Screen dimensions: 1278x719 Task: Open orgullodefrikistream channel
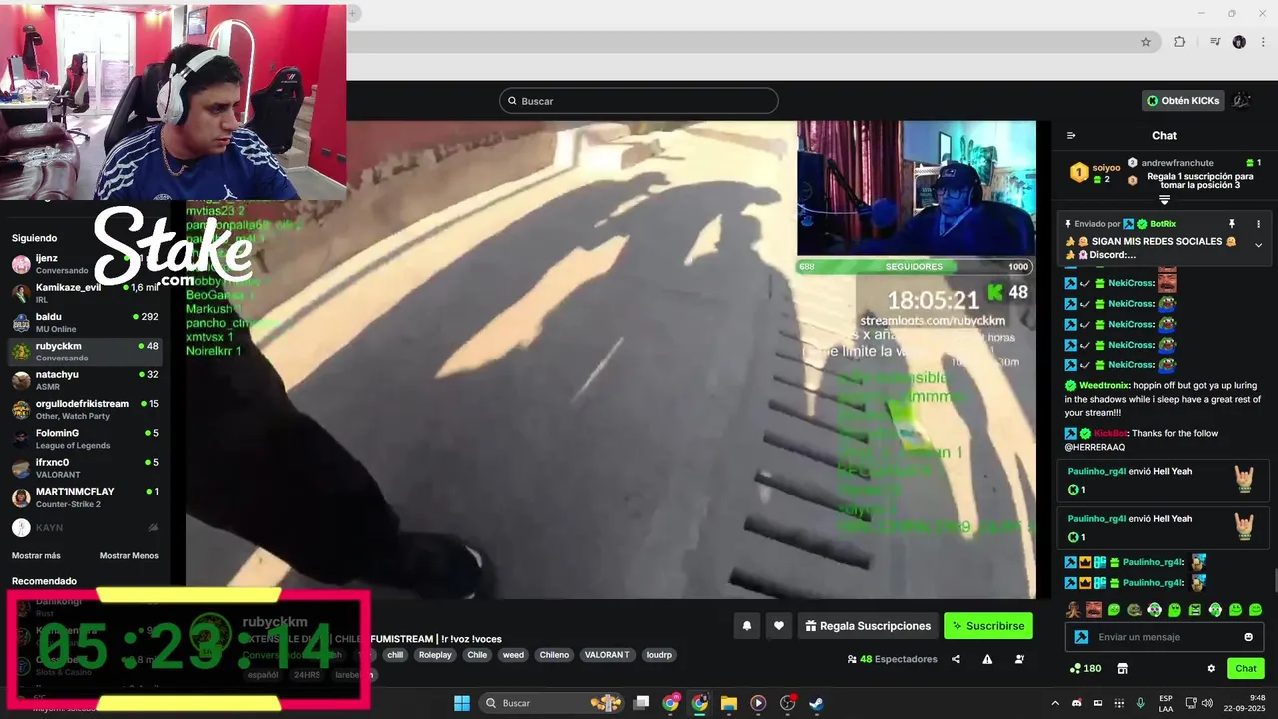point(85,409)
